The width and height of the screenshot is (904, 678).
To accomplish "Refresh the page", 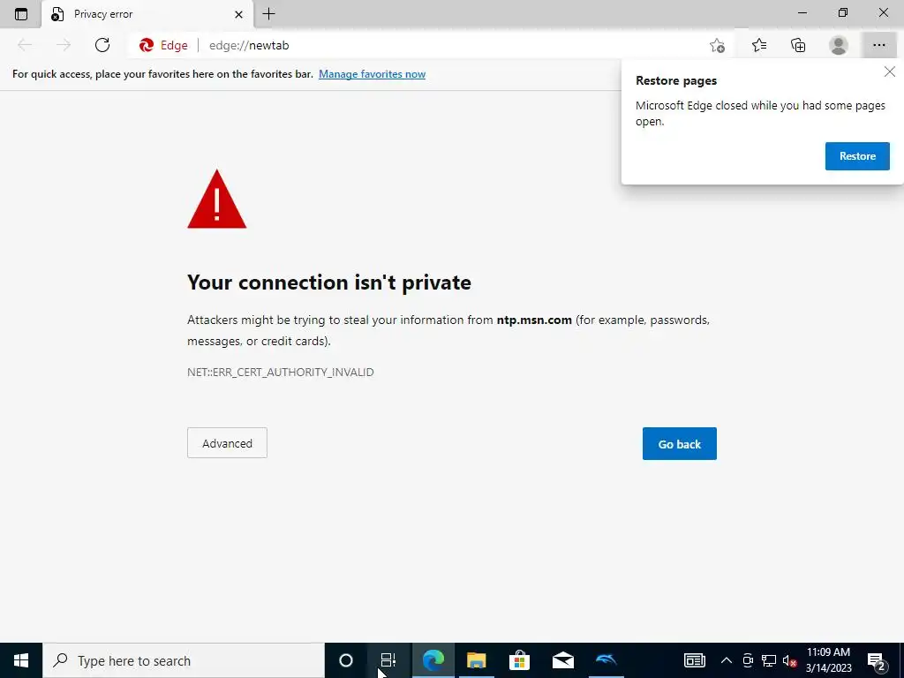I will coord(102,45).
